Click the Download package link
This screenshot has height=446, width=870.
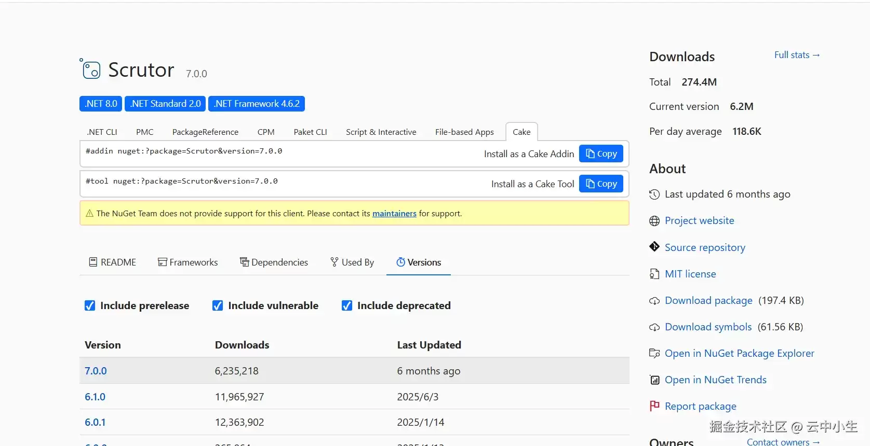click(x=708, y=300)
